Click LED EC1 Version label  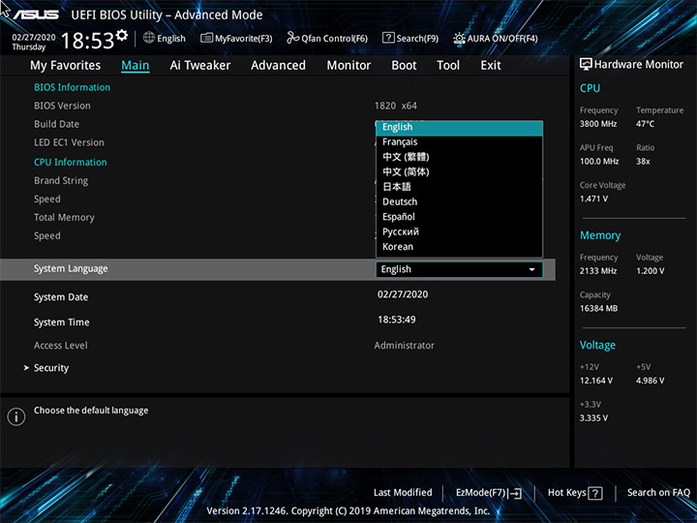[69, 142]
